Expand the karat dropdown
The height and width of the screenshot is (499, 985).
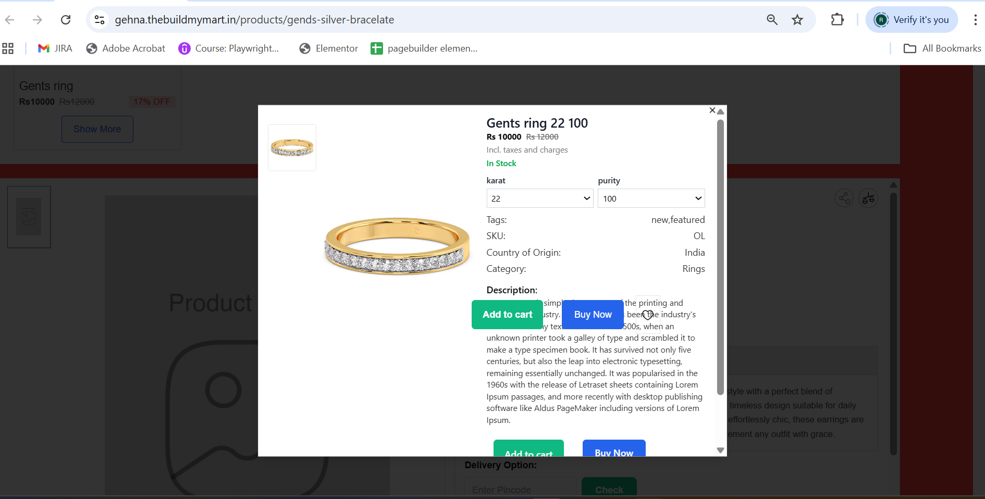540,198
